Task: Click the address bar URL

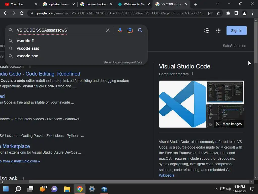Action: (x=119, y=13)
